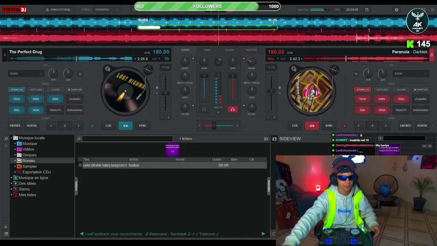Click the left channel volume fader
The height and width of the screenshot is (246, 437).
204,76
